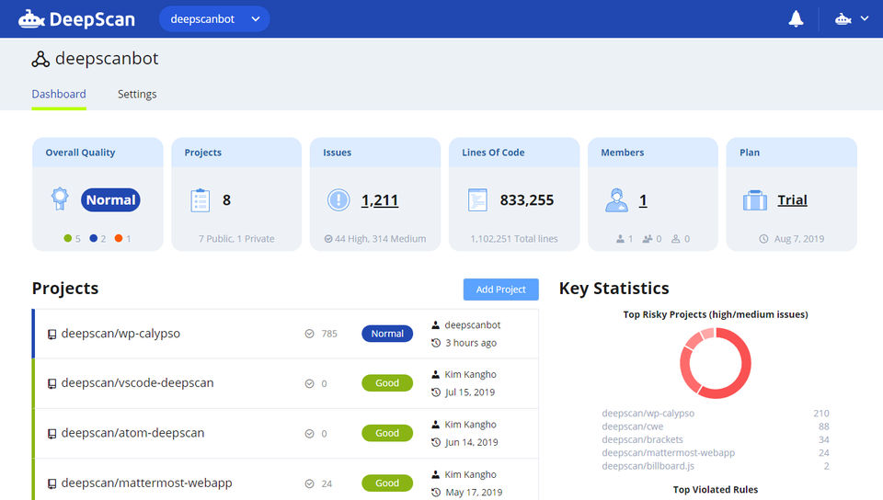
Task: Open the deepscan/wp-calypso project
Action: (x=120, y=334)
